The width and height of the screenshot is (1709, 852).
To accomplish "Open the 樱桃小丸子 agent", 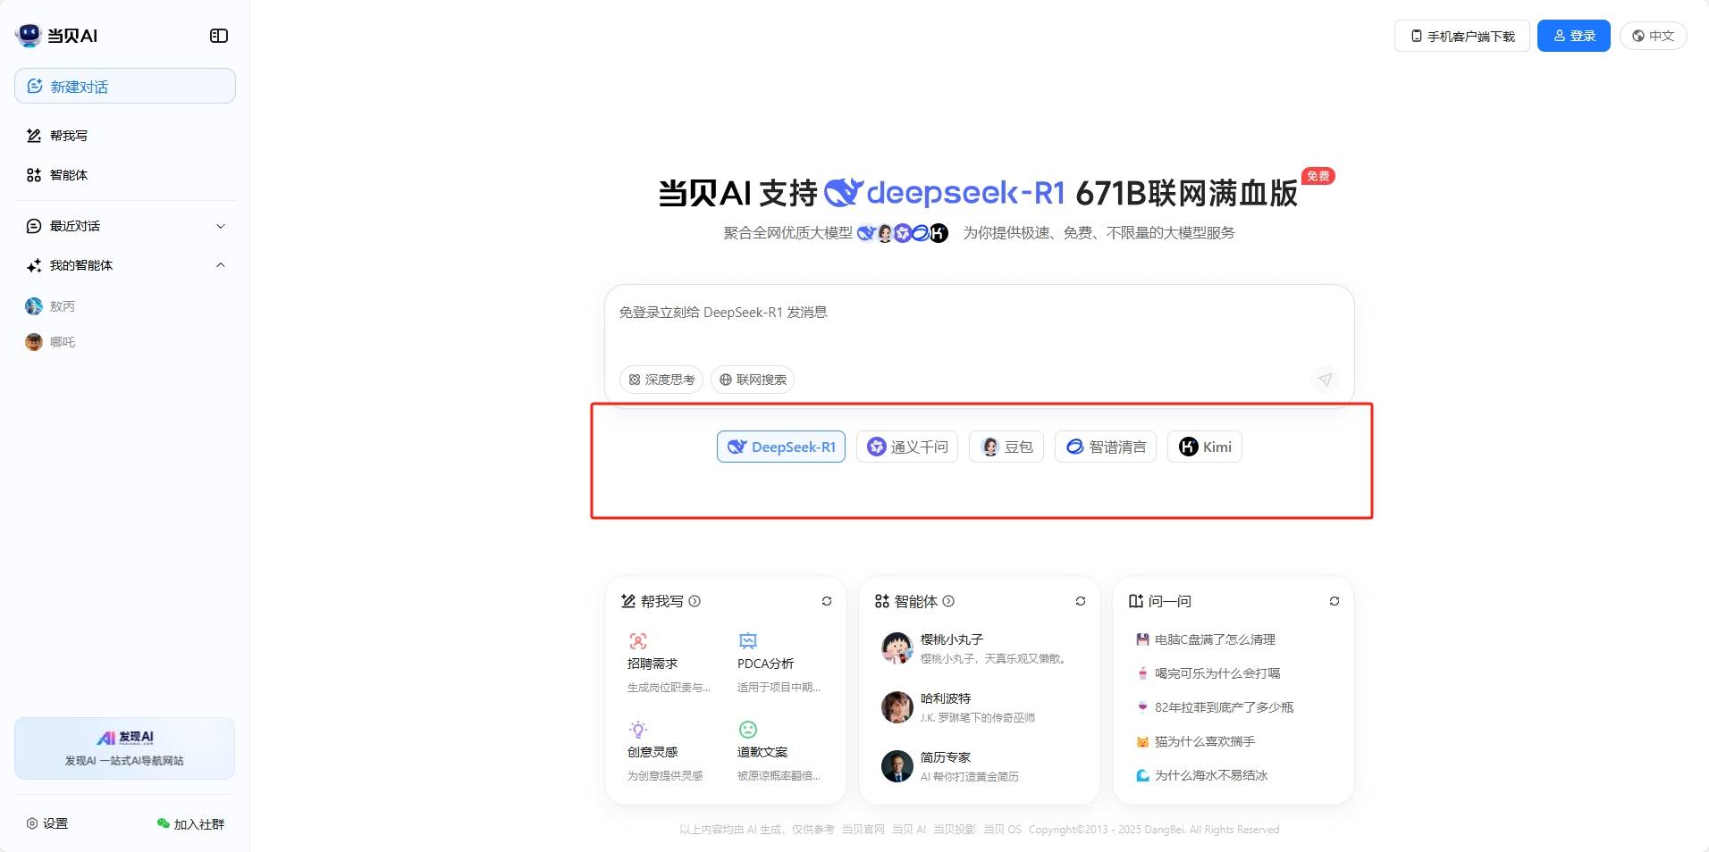I will coord(980,648).
